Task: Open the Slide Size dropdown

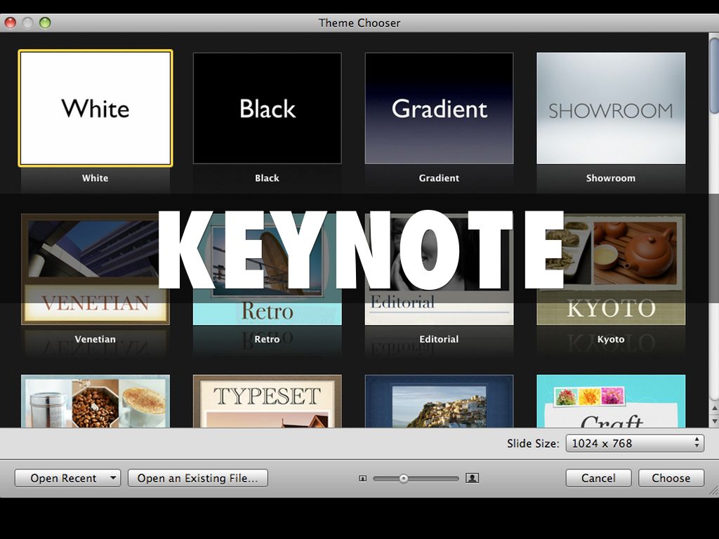Action: (634, 443)
